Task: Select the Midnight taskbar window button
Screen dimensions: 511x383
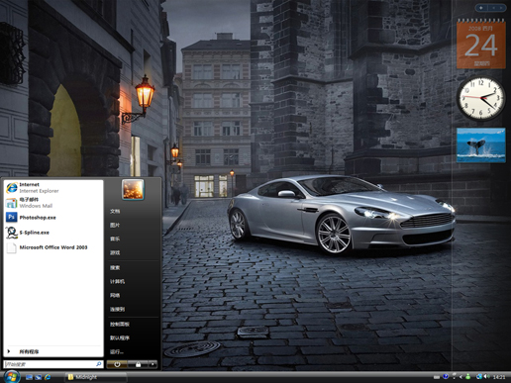Action: (x=96, y=377)
